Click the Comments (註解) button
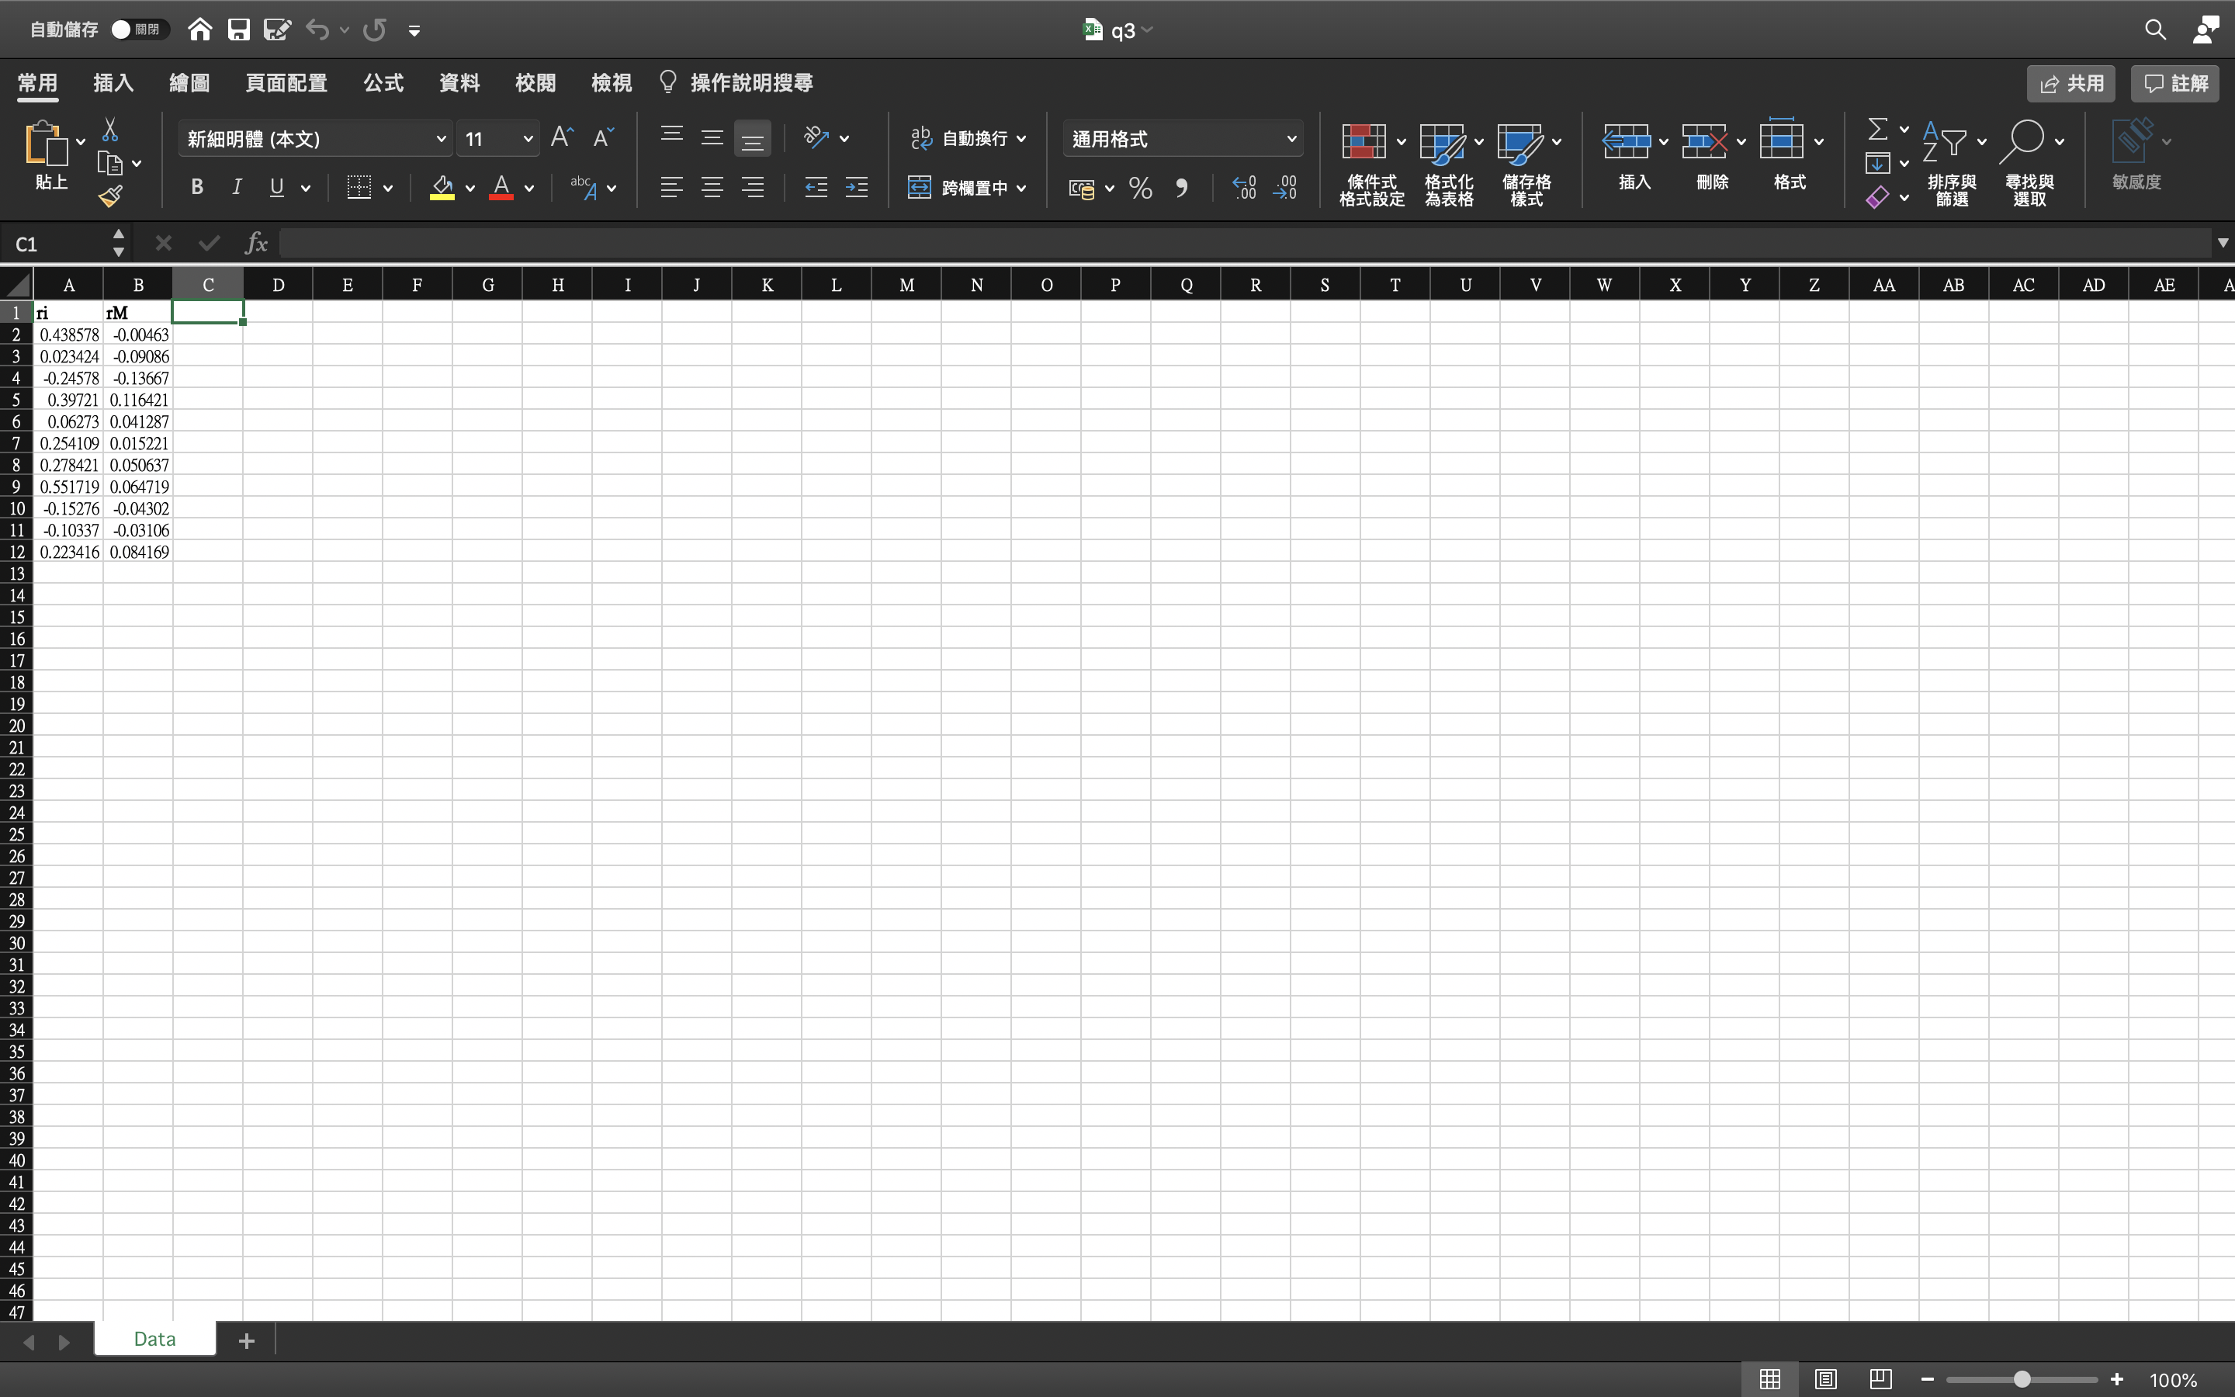Viewport: 2235px width, 1397px height. (2175, 83)
